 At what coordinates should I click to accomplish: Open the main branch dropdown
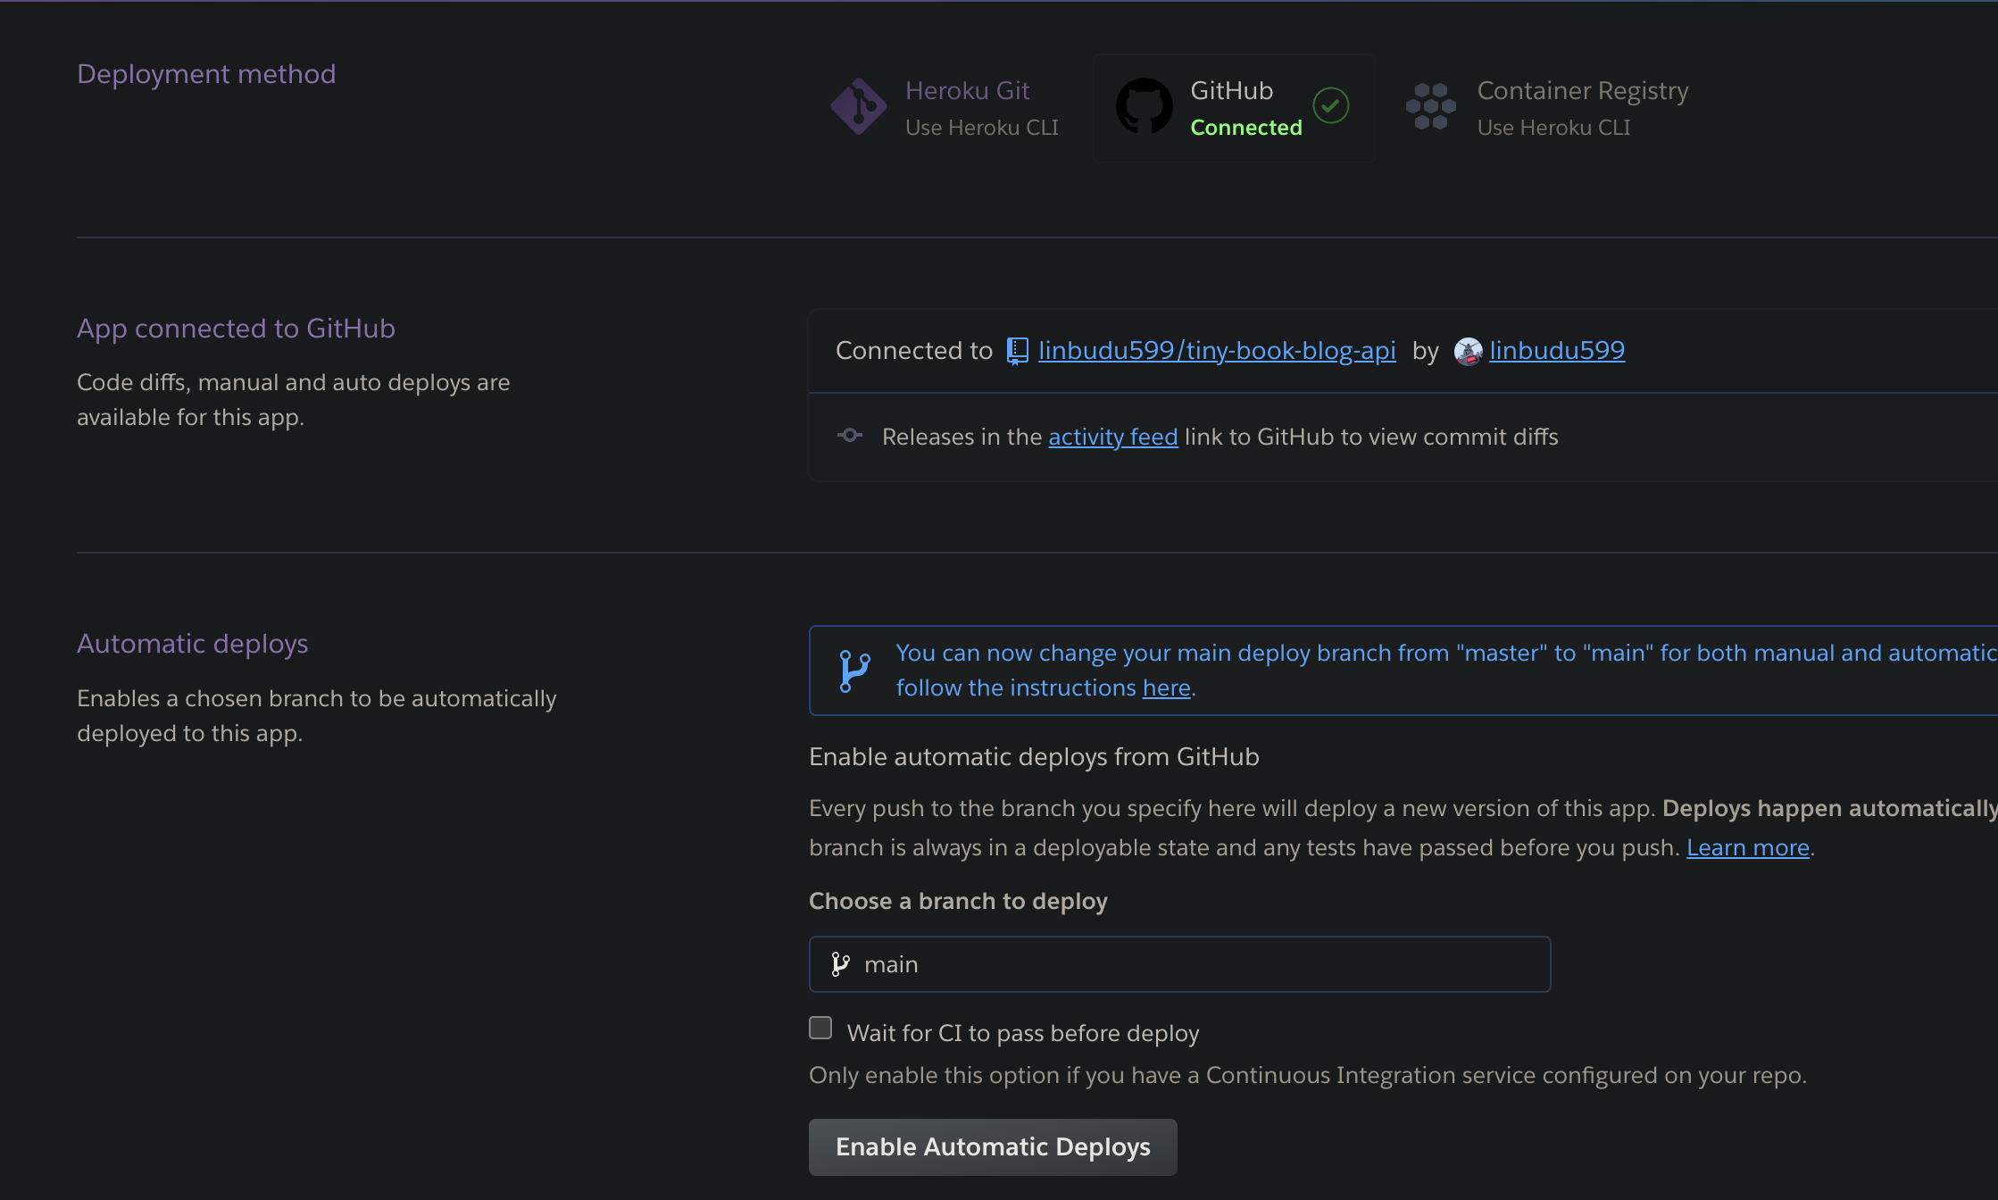click(1178, 964)
